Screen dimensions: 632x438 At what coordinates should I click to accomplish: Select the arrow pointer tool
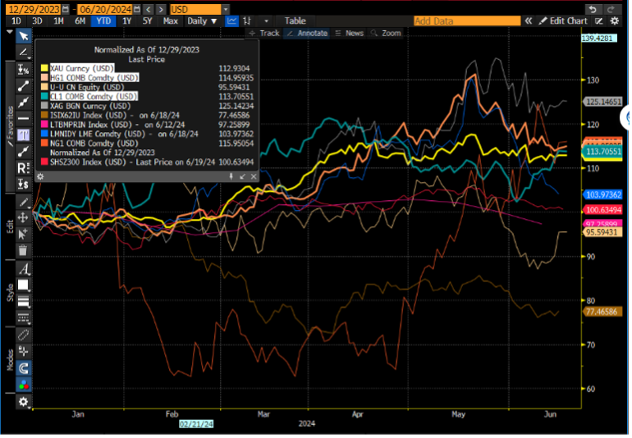pyautogui.click(x=24, y=36)
